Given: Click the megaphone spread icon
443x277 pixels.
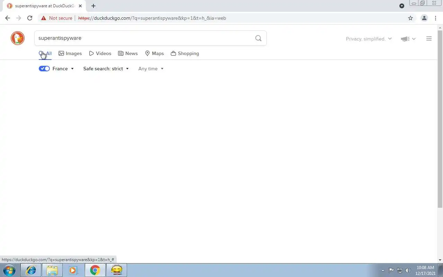Looking at the screenshot, I should [405, 39].
